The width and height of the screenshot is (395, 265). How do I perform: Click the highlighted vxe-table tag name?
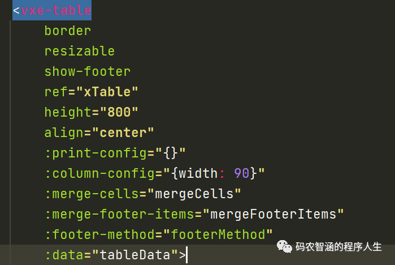[x=56, y=10]
